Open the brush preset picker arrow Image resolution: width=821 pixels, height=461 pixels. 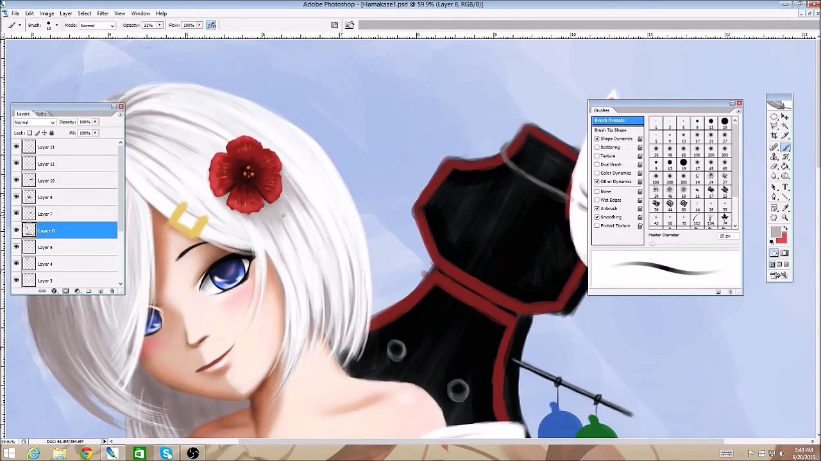[57, 25]
